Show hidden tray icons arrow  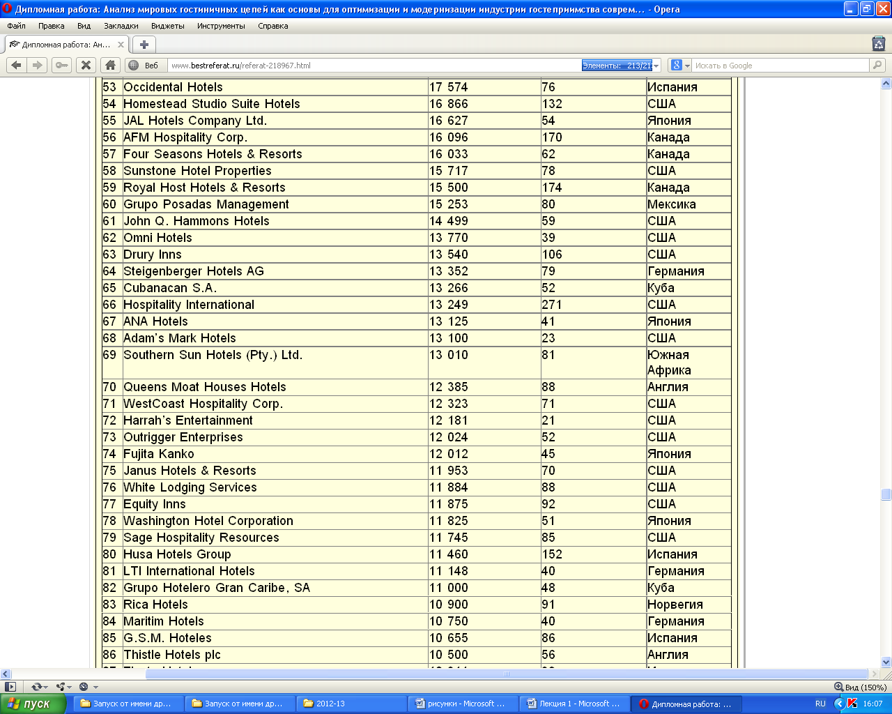coord(839,704)
